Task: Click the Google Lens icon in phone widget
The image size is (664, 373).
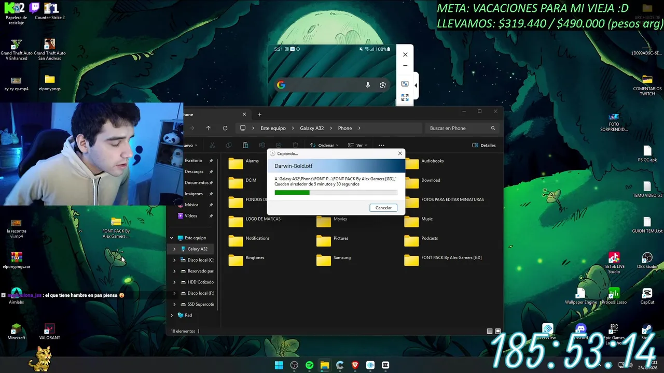Action: (383, 85)
